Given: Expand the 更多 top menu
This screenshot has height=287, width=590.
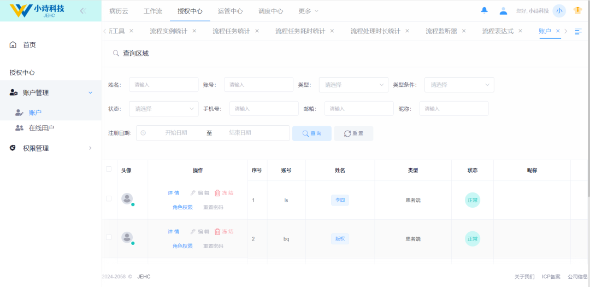Looking at the screenshot, I should (309, 11).
